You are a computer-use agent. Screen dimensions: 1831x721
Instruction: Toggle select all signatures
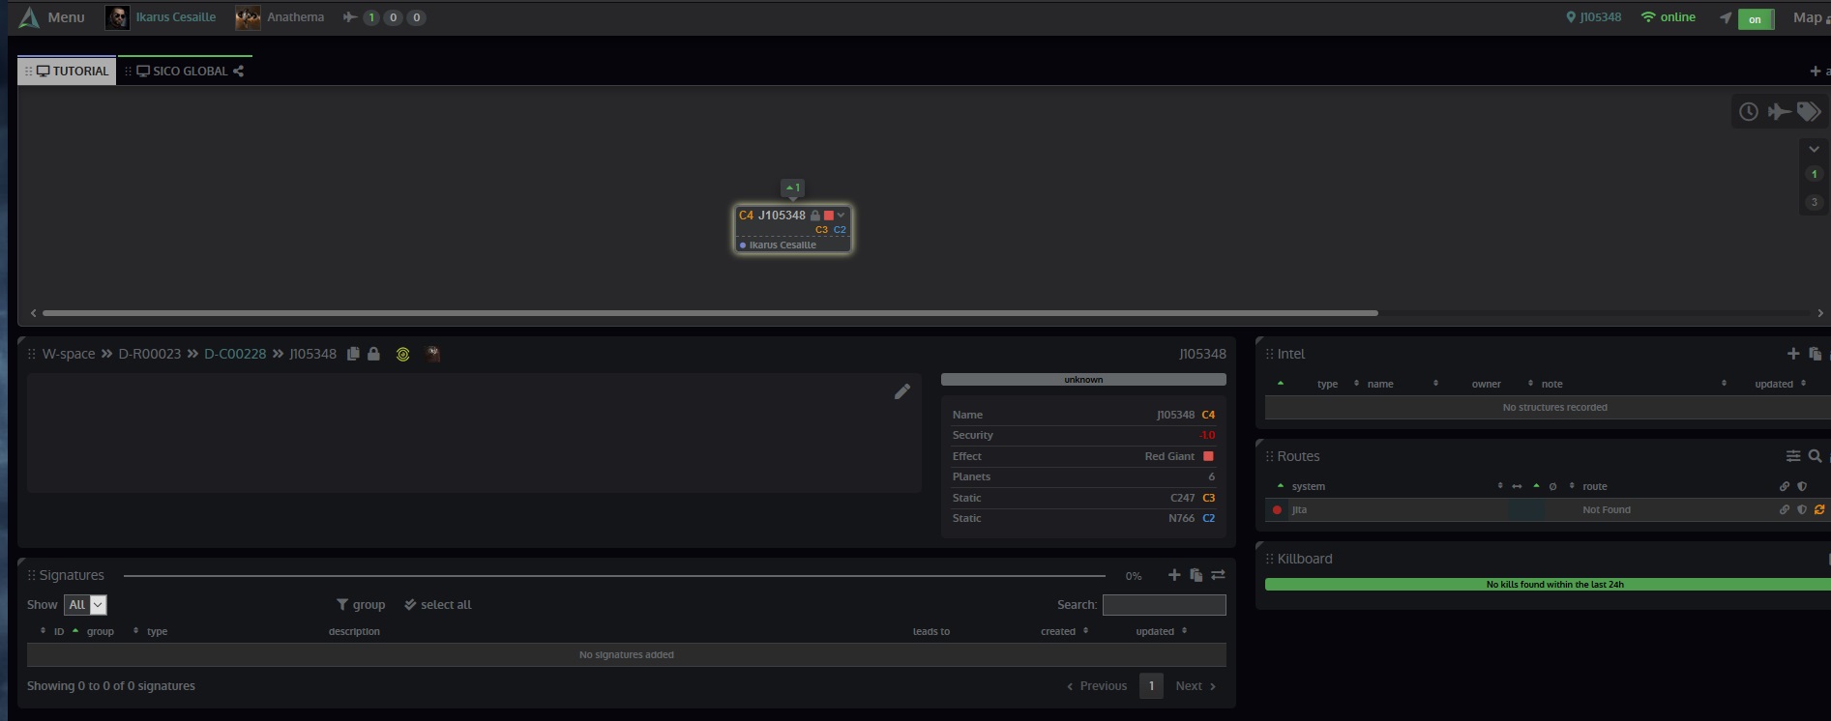(438, 605)
